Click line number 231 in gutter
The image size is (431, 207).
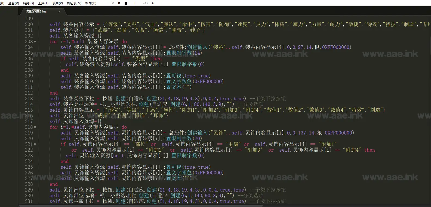29,201
